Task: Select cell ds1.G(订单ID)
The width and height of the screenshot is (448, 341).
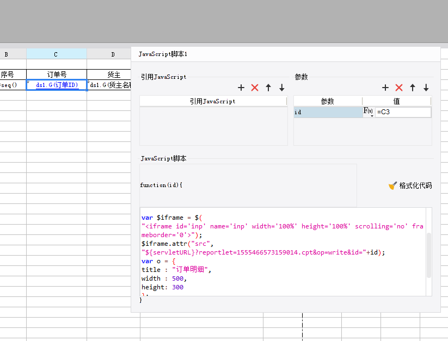Action: point(57,85)
